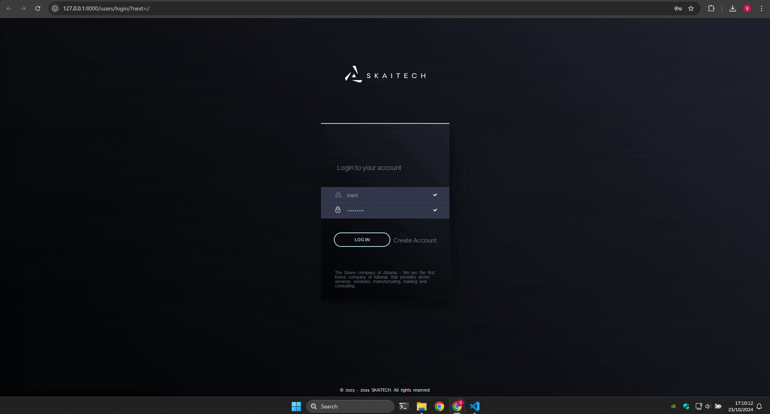The width and height of the screenshot is (770, 414).
Task: Open the NVIDIA tray icon
Action: pyautogui.click(x=673, y=406)
